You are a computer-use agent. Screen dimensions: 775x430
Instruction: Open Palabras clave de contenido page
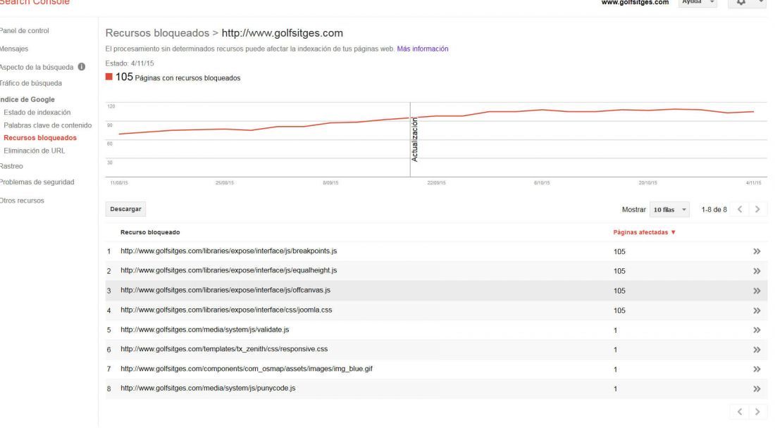point(47,125)
